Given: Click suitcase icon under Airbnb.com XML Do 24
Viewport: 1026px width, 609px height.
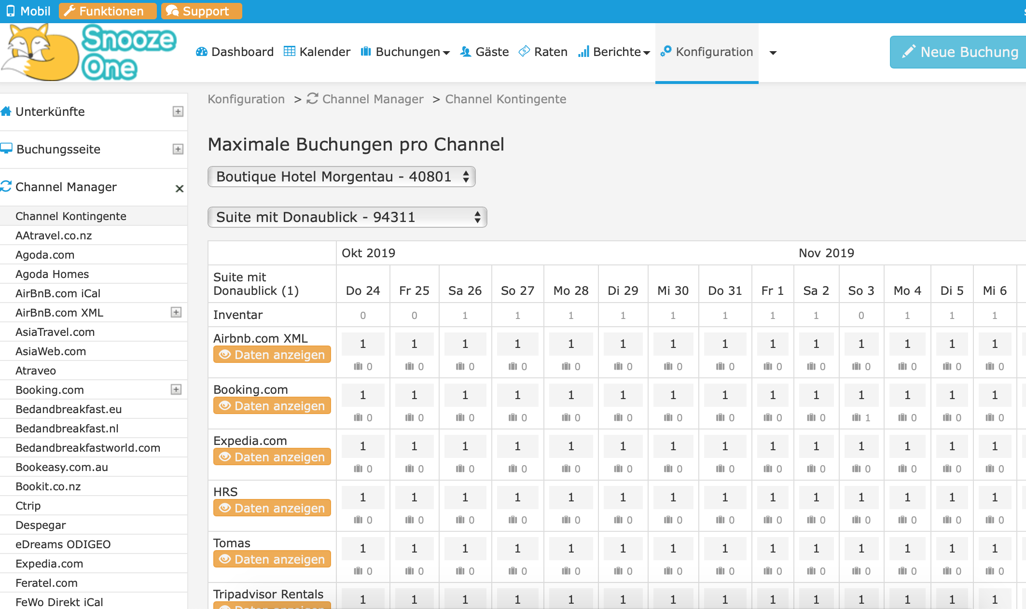Looking at the screenshot, I should (358, 366).
